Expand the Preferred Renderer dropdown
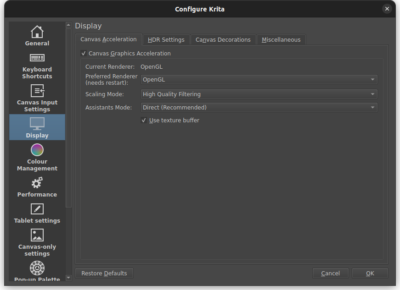The width and height of the screenshot is (400, 290). 259,80
